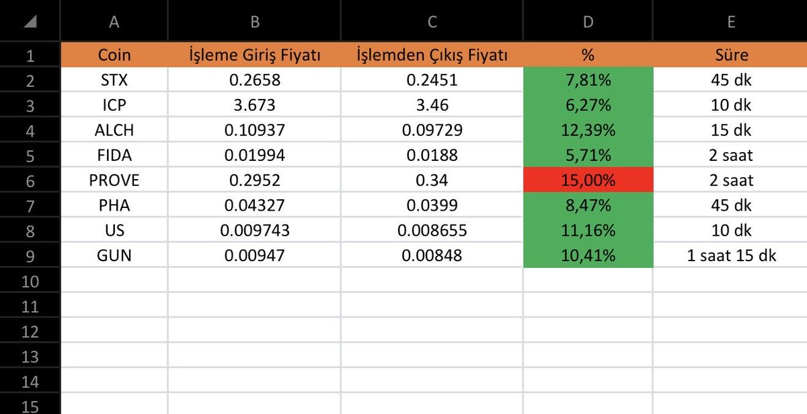Click the PROVE duration 2 saat
The image size is (807, 414).
click(730, 180)
